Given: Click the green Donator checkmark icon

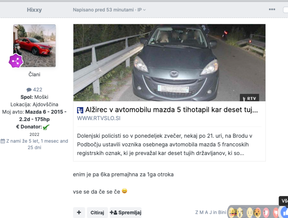Looking at the screenshot, I should pyautogui.click(x=46, y=127).
